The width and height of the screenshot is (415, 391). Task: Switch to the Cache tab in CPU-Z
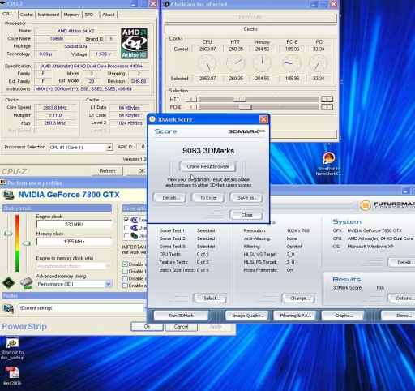[27, 15]
